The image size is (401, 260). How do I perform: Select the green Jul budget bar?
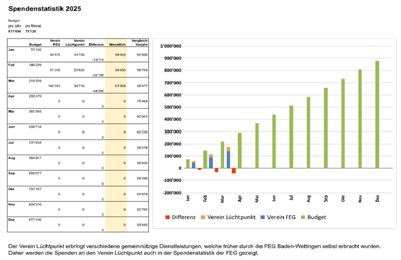(292, 137)
